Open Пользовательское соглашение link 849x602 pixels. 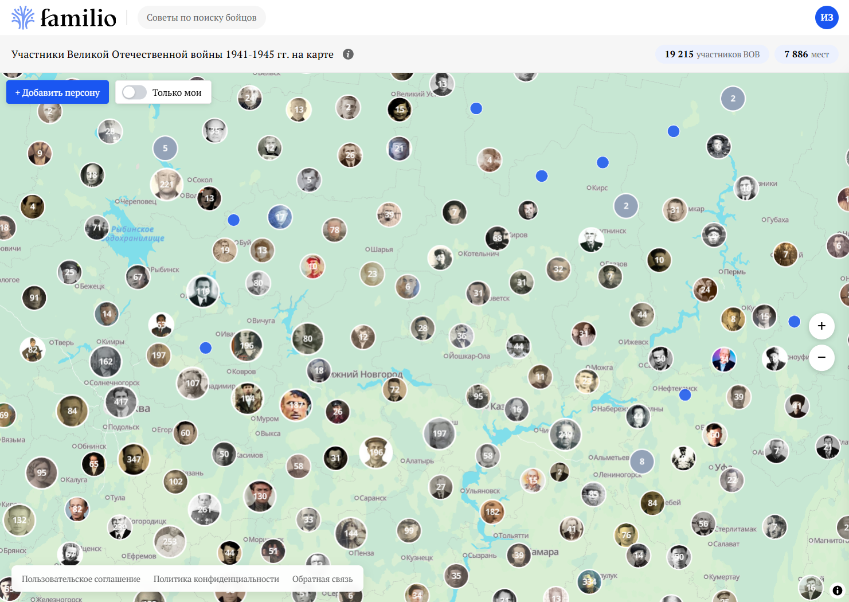pos(81,579)
